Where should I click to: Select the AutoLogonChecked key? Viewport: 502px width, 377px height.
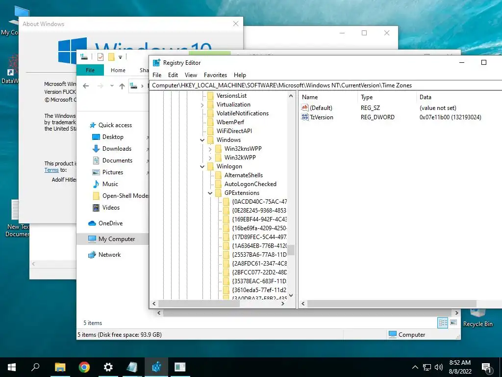click(250, 184)
